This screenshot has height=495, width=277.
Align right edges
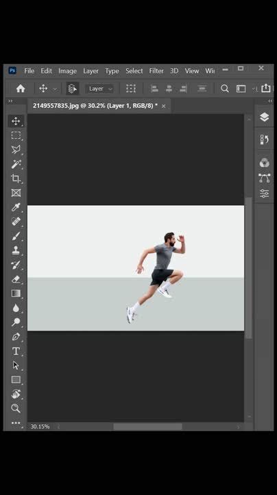coord(184,89)
